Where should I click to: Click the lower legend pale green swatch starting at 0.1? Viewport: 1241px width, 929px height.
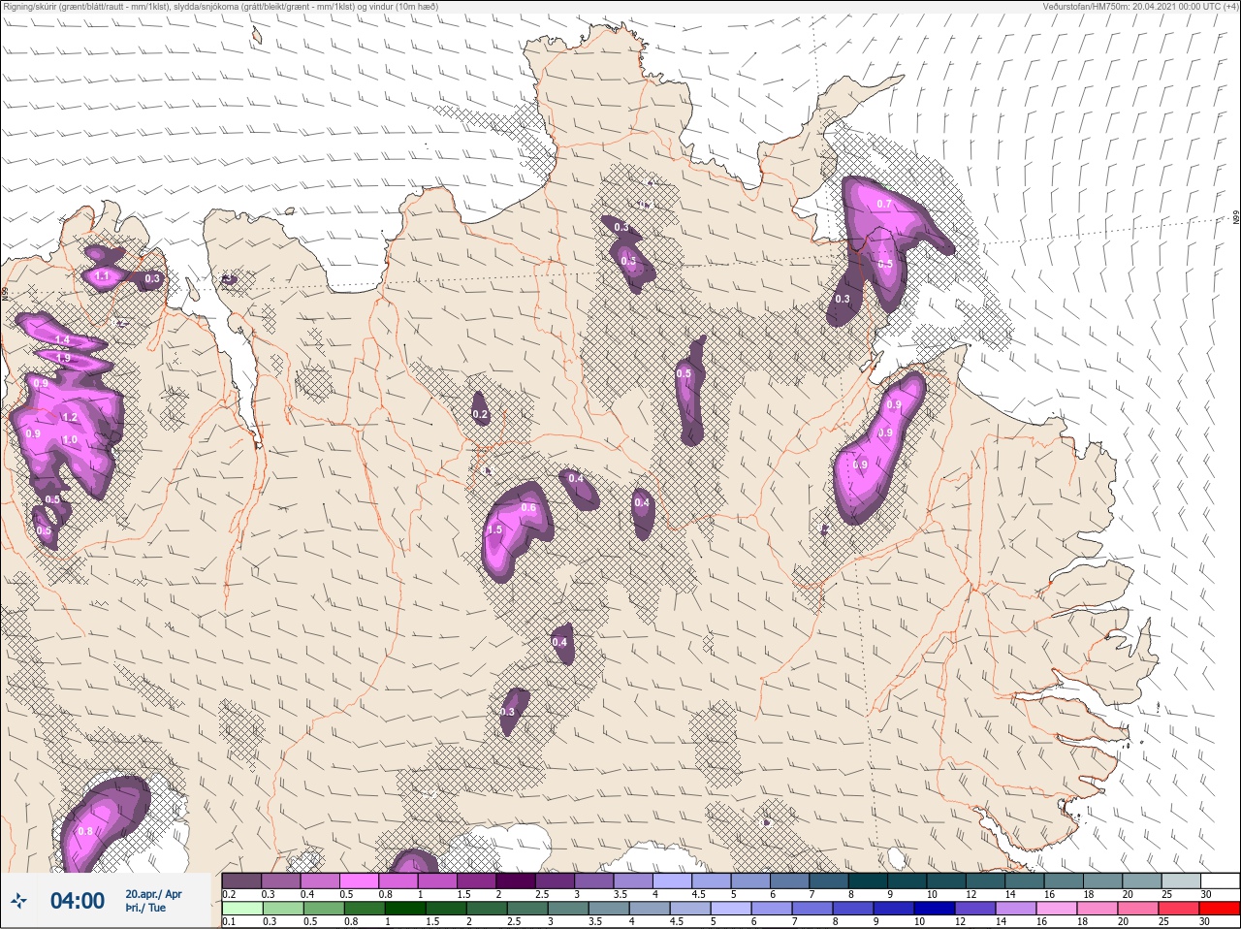tap(241, 909)
